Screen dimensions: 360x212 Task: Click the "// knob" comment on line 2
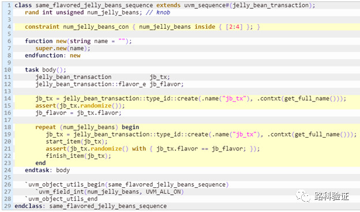(158, 12)
